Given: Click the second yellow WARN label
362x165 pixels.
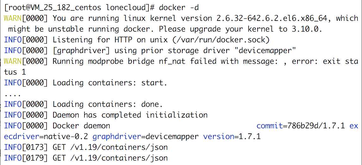Looking at the screenshot, I should (13, 61).
